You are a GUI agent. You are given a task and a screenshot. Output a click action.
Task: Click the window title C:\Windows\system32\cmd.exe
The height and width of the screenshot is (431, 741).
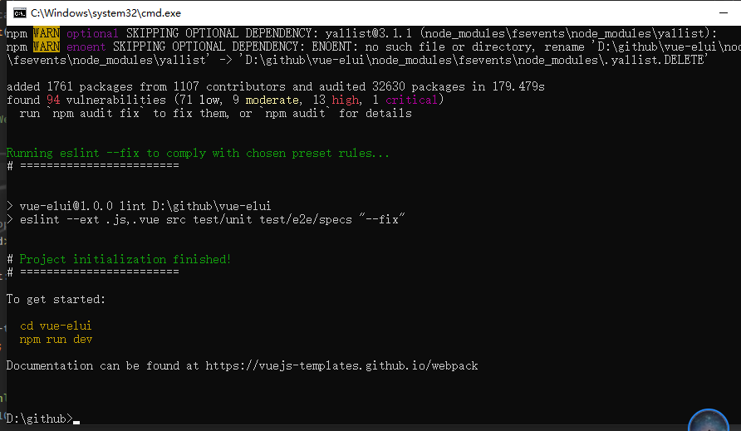(106, 13)
